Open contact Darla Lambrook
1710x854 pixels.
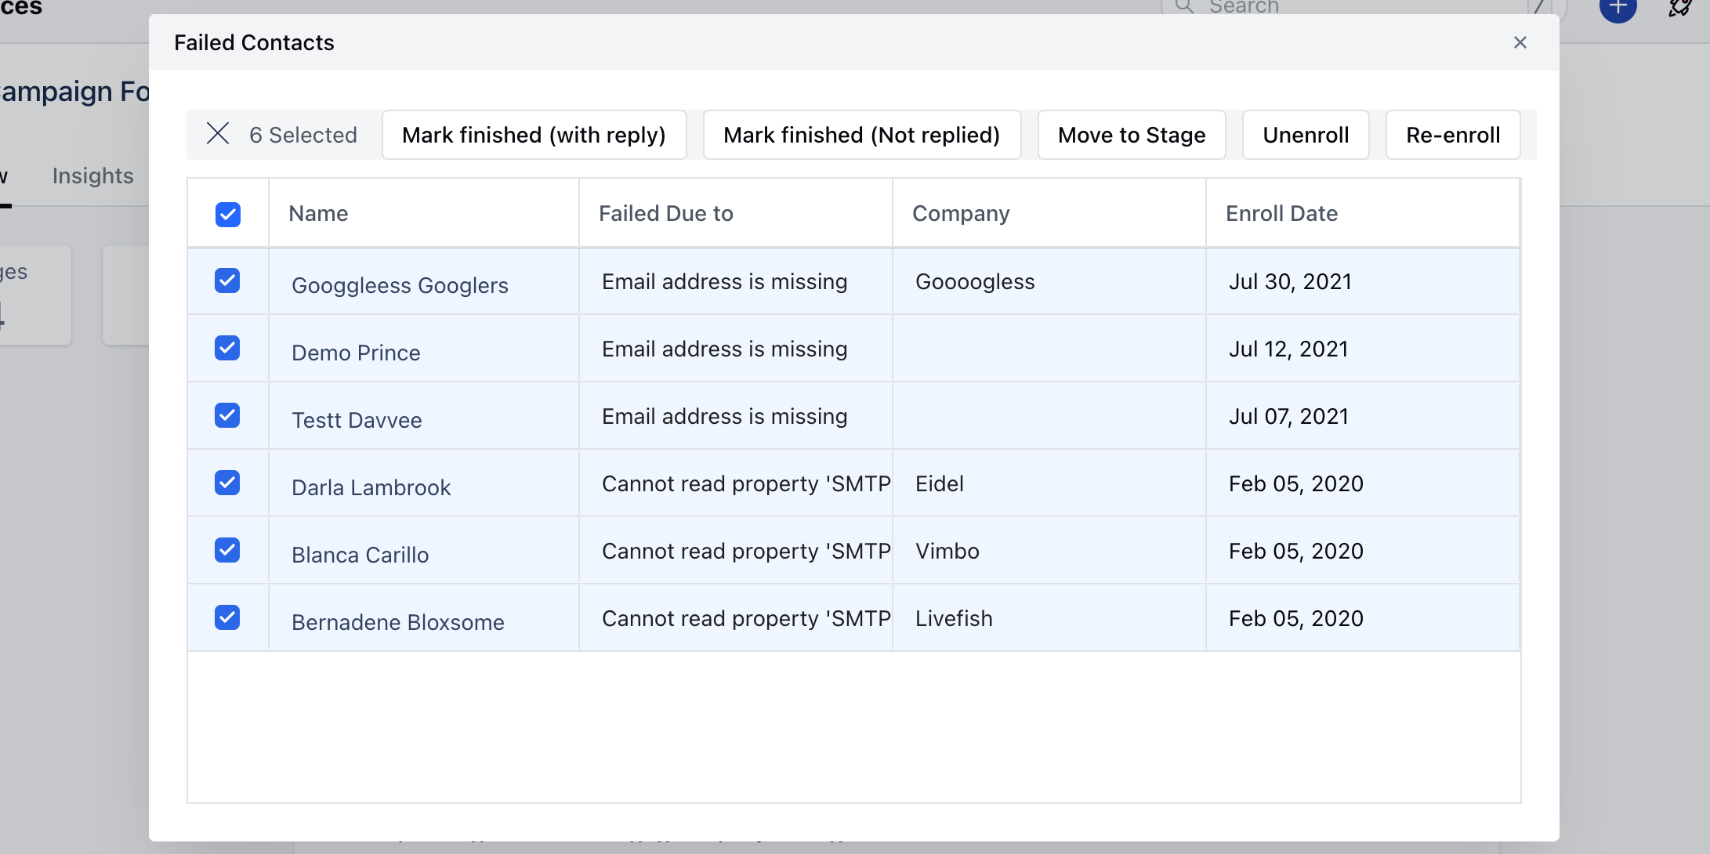click(x=371, y=487)
